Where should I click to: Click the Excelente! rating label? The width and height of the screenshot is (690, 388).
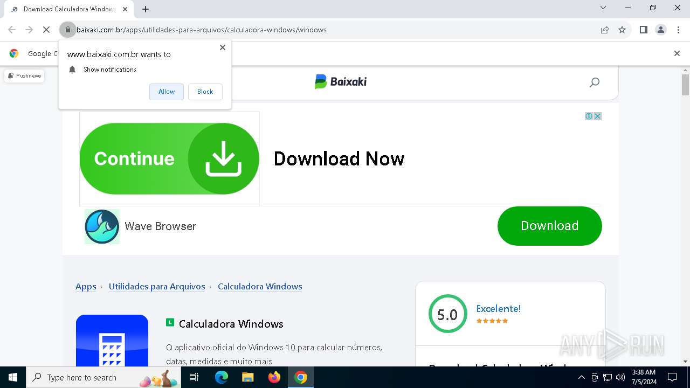coord(498,309)
